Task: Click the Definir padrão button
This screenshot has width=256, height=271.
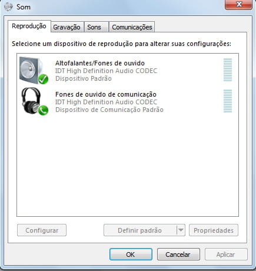Action: click(140, 230)
